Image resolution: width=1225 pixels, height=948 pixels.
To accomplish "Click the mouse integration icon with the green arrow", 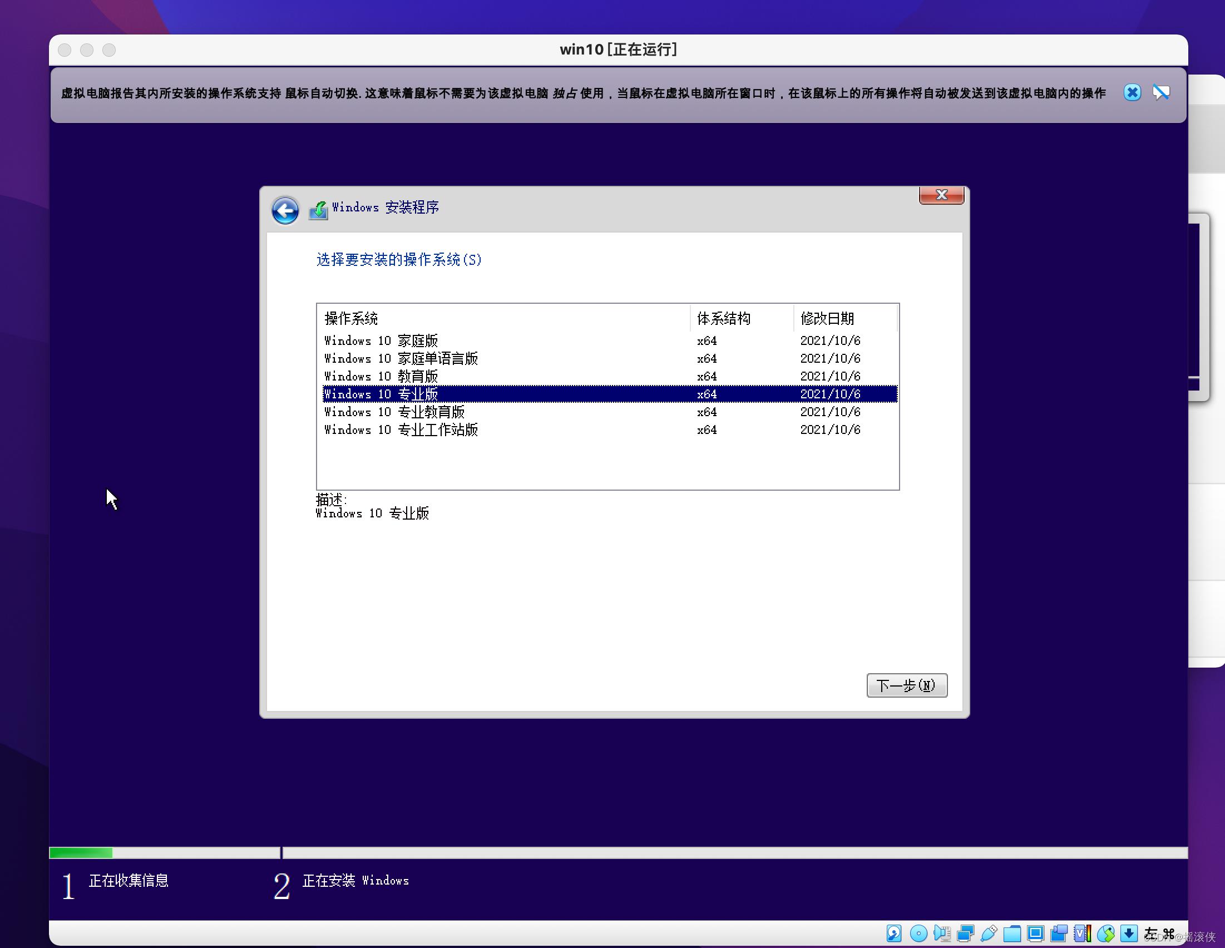I will (1105, 934).
